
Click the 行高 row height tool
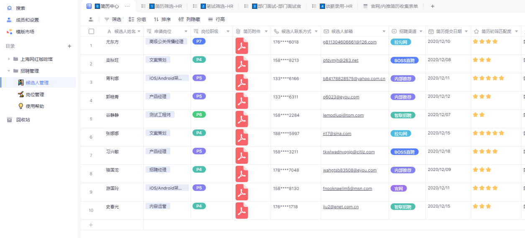pyautogui.click(x=216, y=19)
